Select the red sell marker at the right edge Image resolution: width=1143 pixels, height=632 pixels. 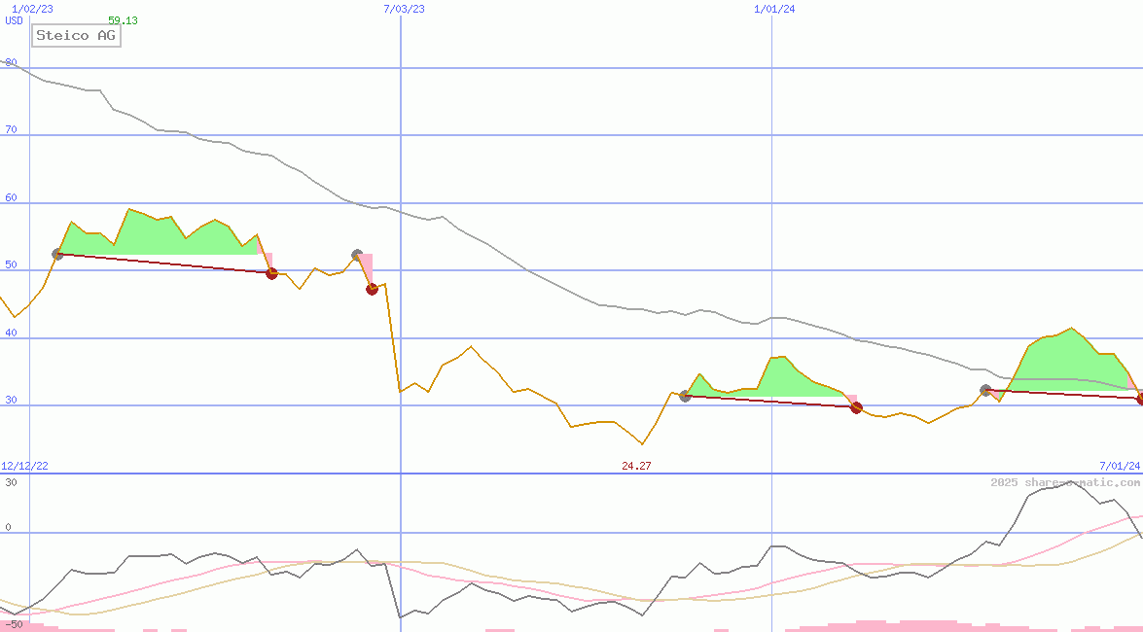[1140, 399]
